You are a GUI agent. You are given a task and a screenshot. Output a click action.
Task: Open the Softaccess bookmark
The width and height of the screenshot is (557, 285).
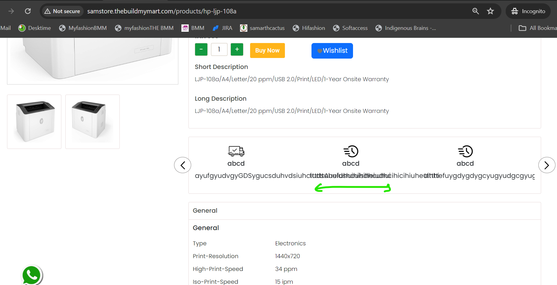(350, 28)
